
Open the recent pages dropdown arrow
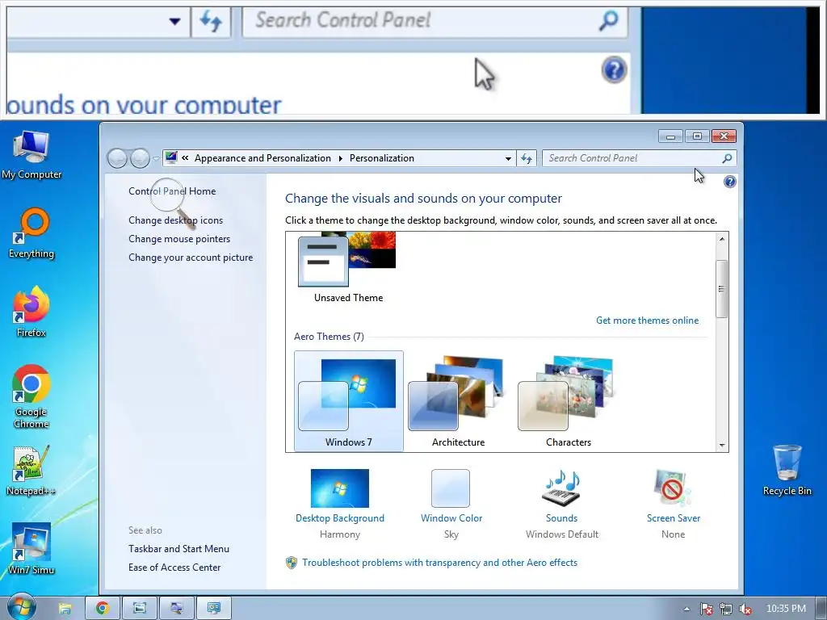point(156,158)
